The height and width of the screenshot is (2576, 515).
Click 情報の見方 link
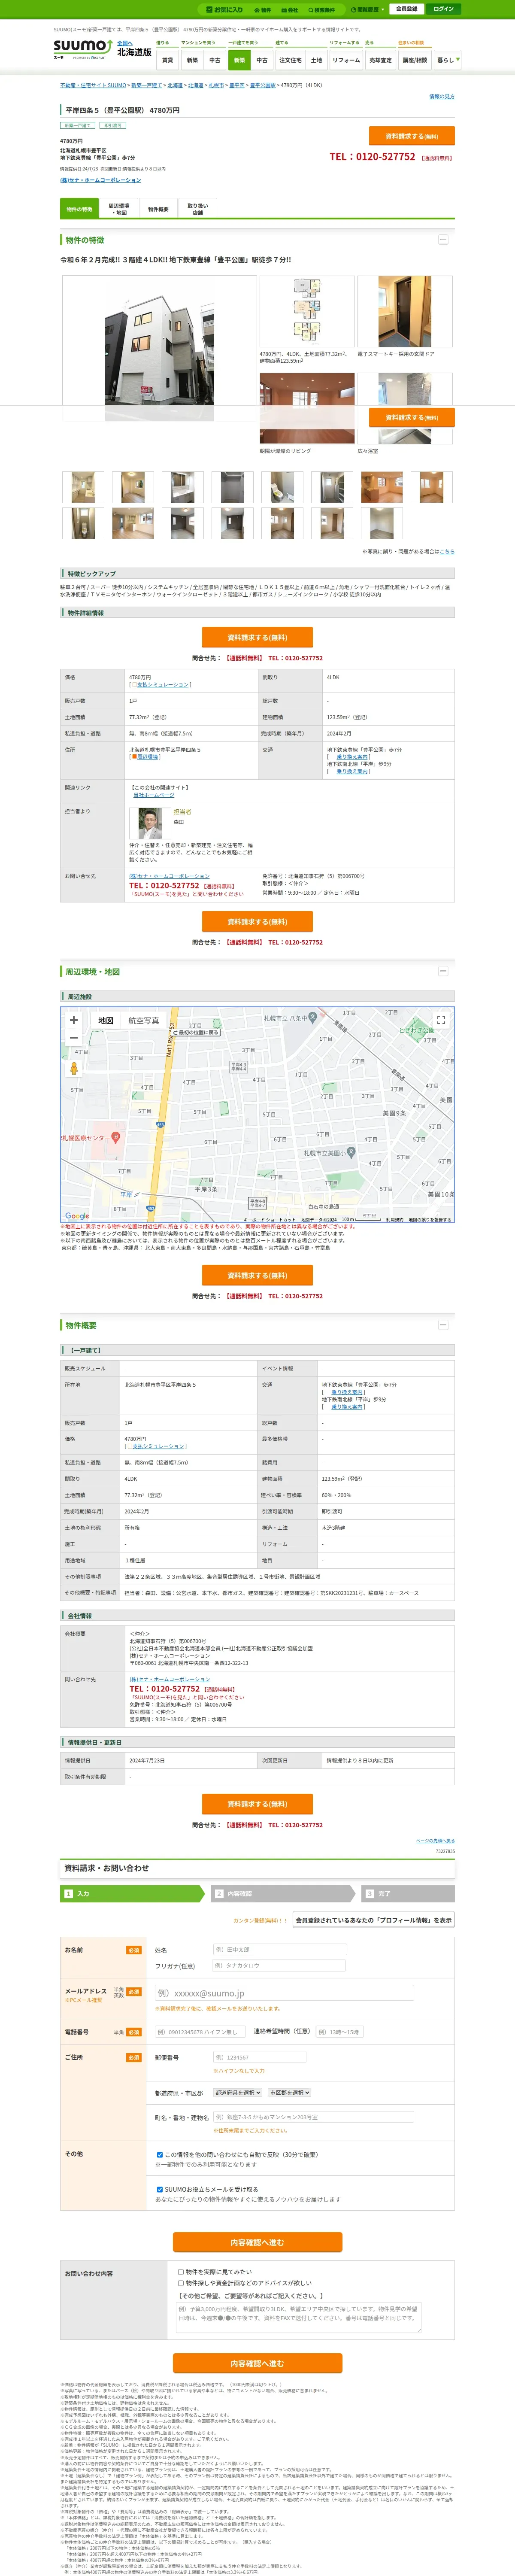pos(441,97)
